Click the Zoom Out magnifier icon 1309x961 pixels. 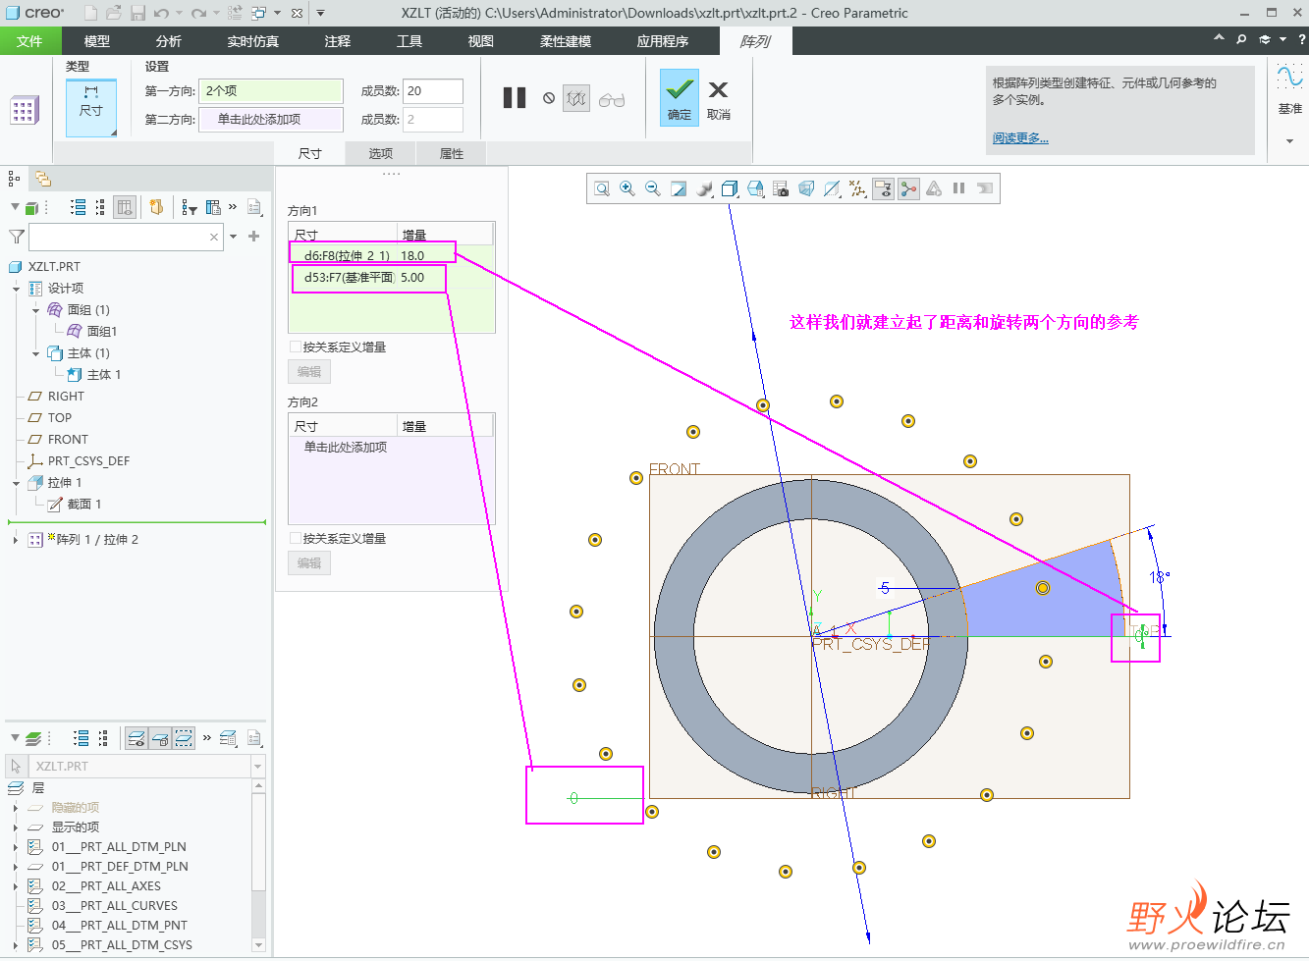point(653,188)
